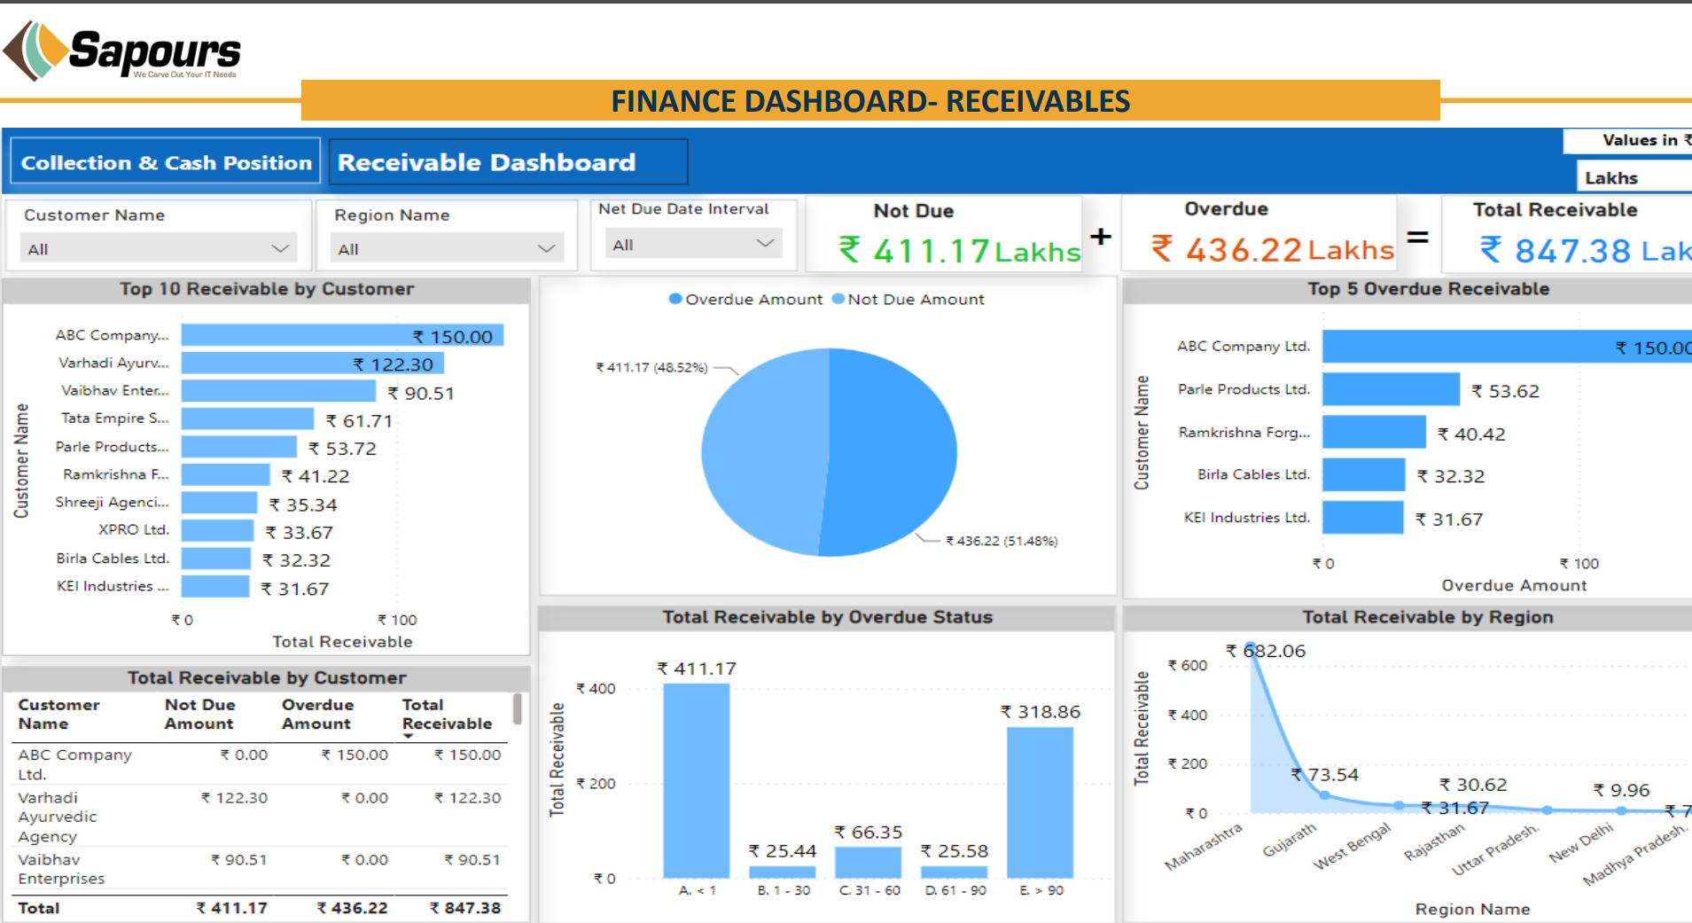Image resolution: width=1692 pixels, height=923 pixels.
Task: Click the Tata Empire 61.71 bar
Action: (247, 418)
